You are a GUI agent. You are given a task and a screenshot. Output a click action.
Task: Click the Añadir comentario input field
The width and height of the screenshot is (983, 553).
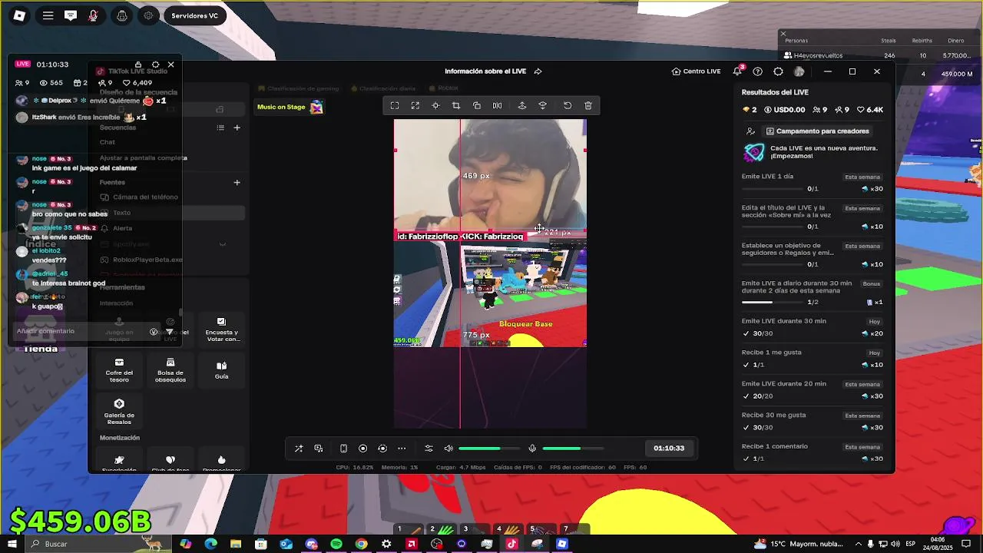81,331
